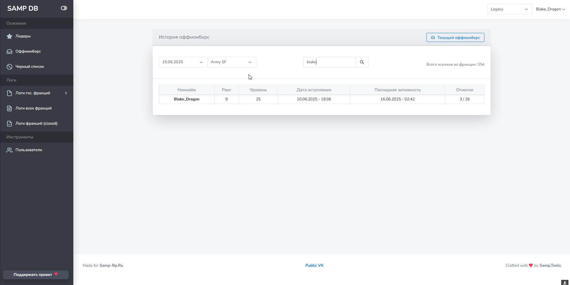Click the Уровень column header
This screenshot has height=285, width=570.
(258, 90)
